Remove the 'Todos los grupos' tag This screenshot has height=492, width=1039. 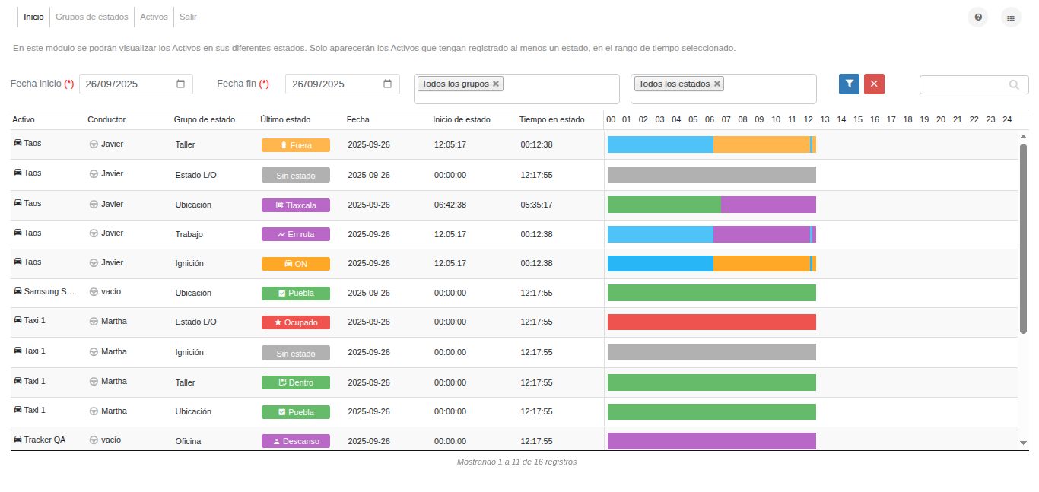[496, 84]
